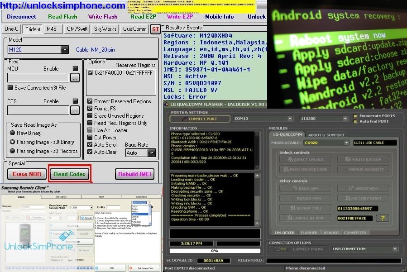Open the Select Language dropdown
This screenshot has height=272, width=407.
[x=149, y=203]
